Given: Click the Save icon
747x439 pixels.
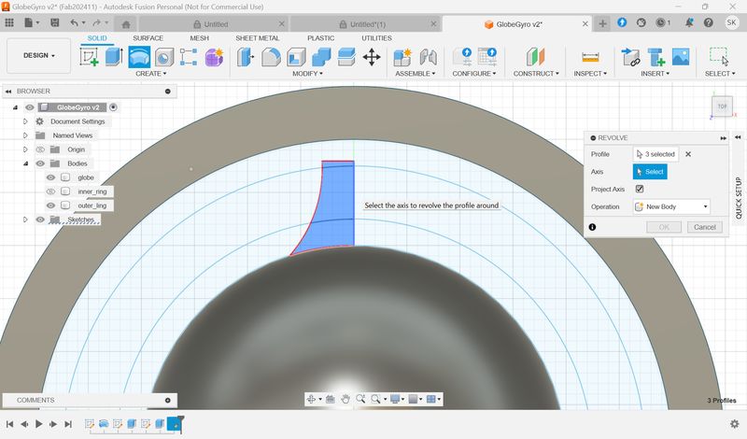Looking at the screenshot, I should pyautogui.click(x=55, y=22).
